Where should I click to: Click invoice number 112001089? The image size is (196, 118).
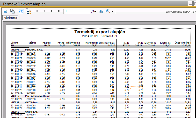[x=30, y=108]
